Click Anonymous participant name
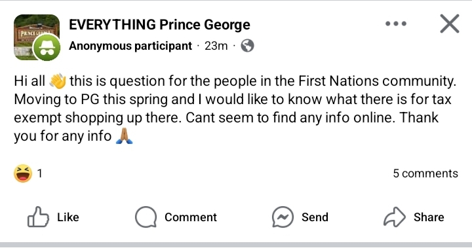Image resolution: width=472 pixels, height=250 pixels. 130,46
